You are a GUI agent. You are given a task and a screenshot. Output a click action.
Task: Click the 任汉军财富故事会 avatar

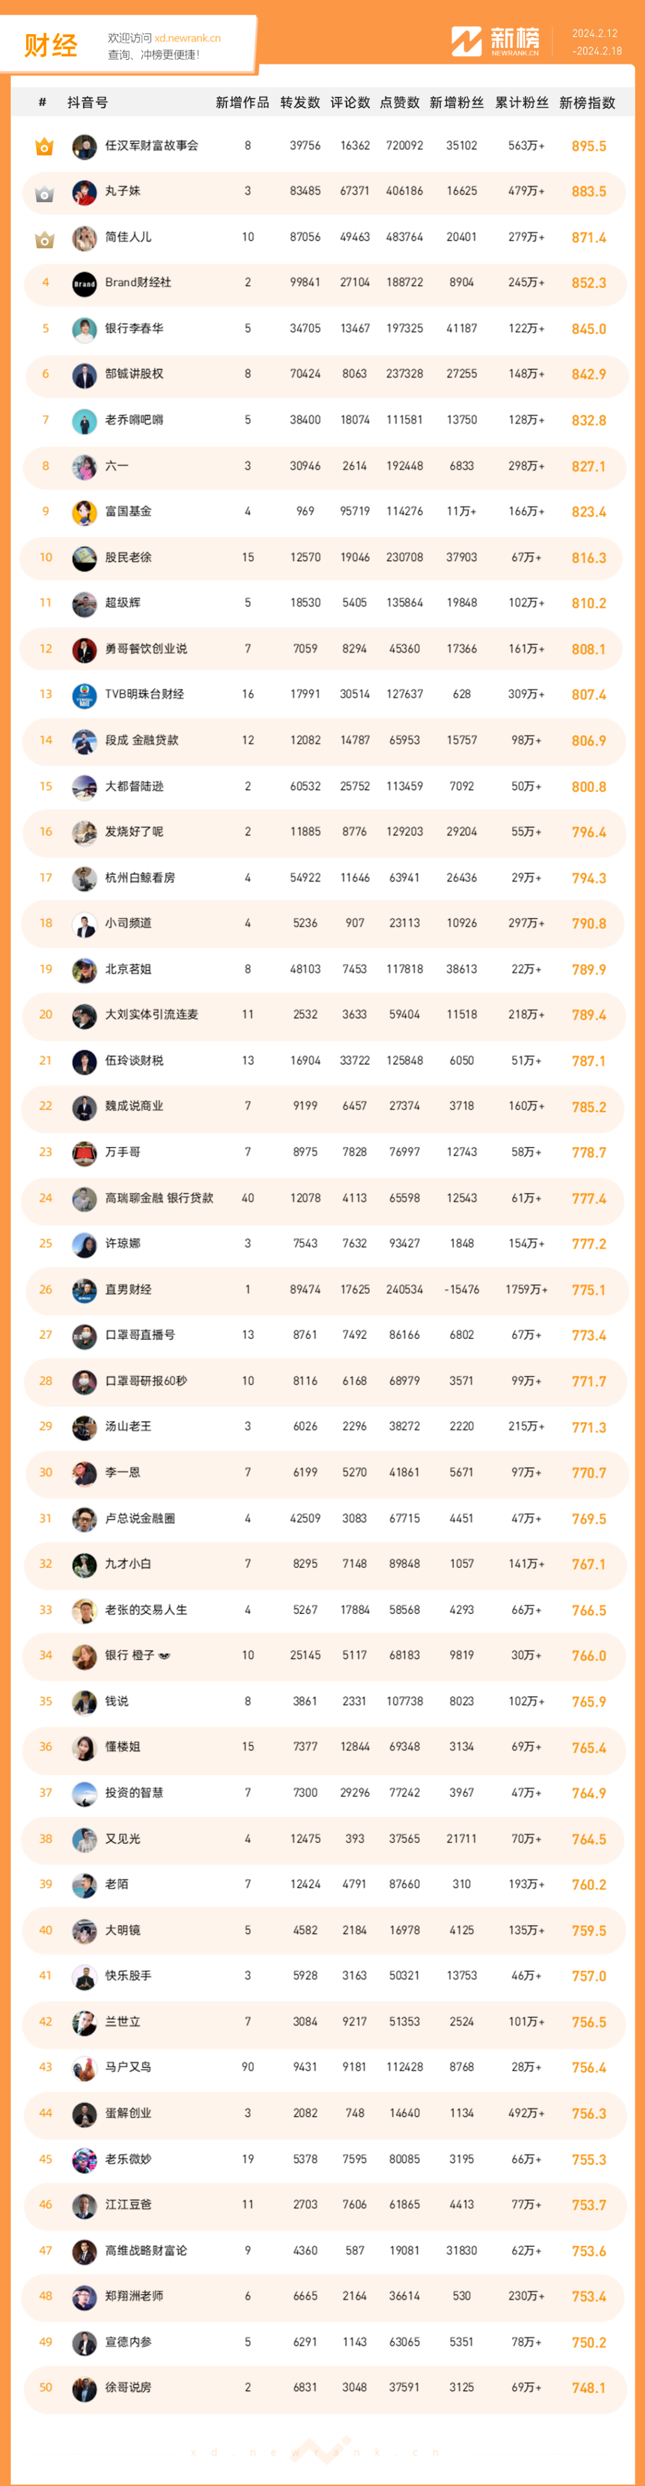pyautogui.click(x=85, y=147)
